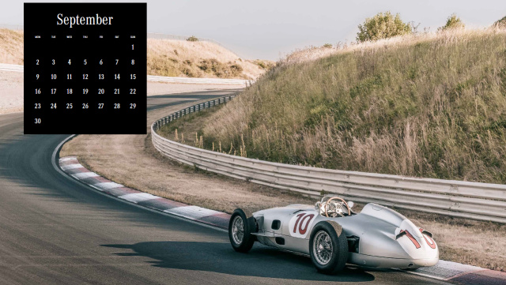
Task: Click date 16 in the calendar
Action: [38, 92]
